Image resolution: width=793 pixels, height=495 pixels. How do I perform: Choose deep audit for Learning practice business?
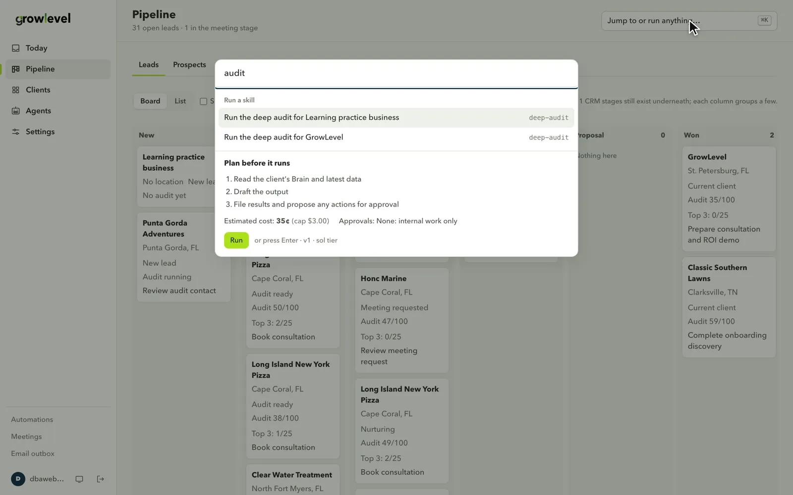click(396, 118)
